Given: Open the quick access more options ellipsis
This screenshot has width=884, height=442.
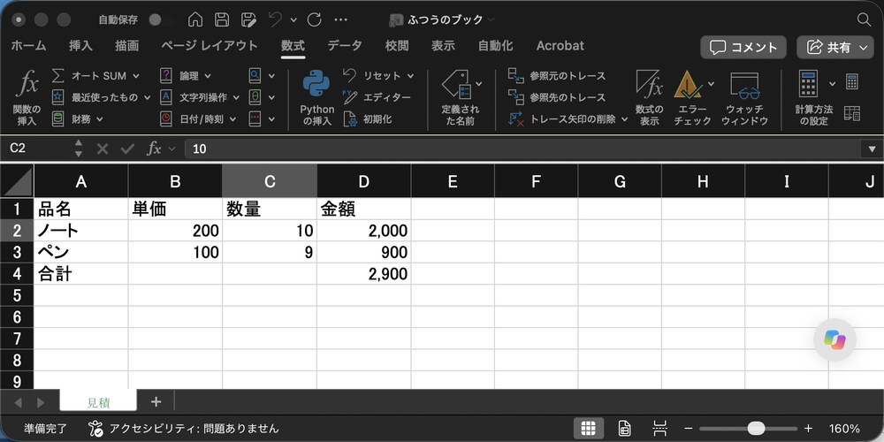Looking at the screenshot, I should tap(340, 19).
